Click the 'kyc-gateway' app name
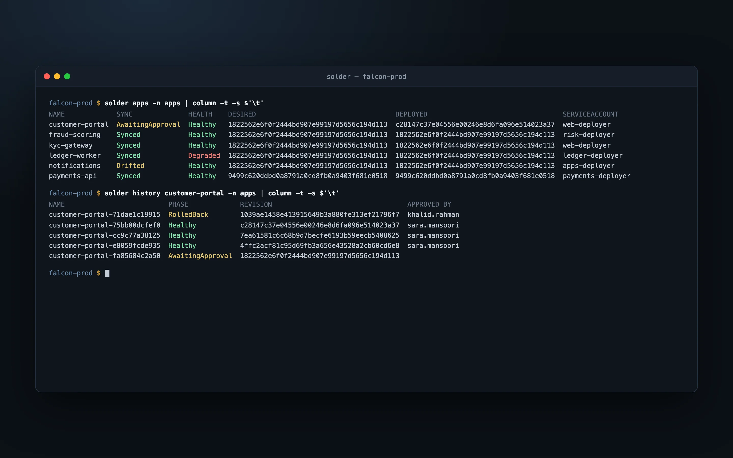 (x=71, y=145)
